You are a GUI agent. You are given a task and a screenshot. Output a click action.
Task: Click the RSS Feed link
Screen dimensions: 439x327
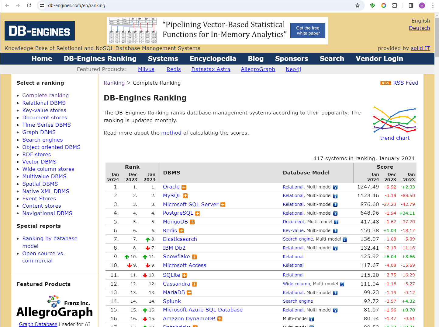[406, 83]
